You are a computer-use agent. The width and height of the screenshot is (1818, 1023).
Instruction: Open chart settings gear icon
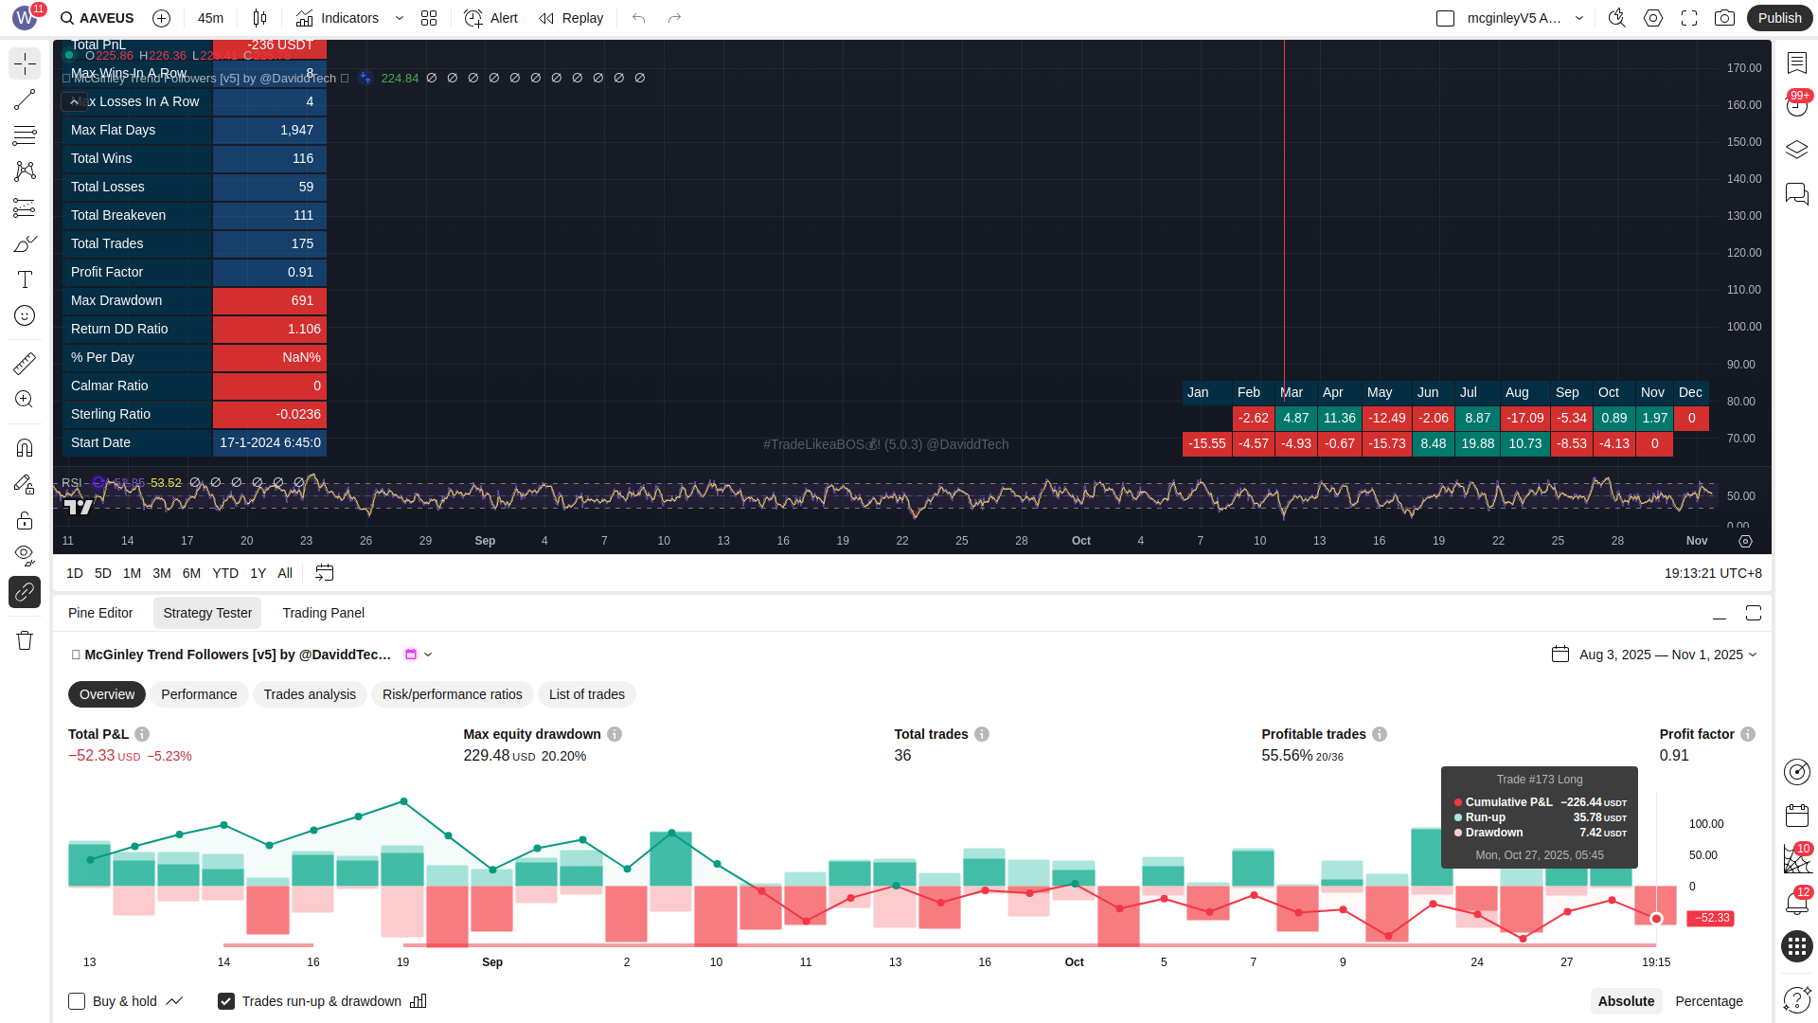click(x=1653, y=18)
